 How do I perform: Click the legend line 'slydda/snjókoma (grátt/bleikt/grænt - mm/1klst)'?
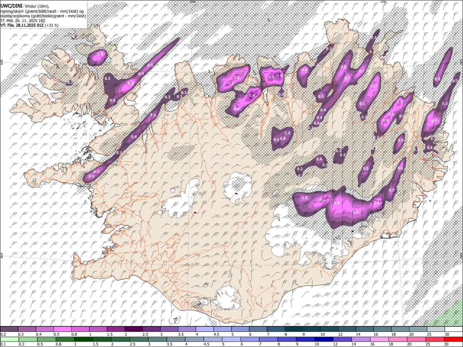click(x=43, y=16)
